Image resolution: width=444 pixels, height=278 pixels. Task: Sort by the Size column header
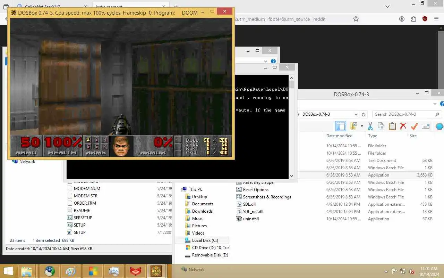(x=413, y=136)
